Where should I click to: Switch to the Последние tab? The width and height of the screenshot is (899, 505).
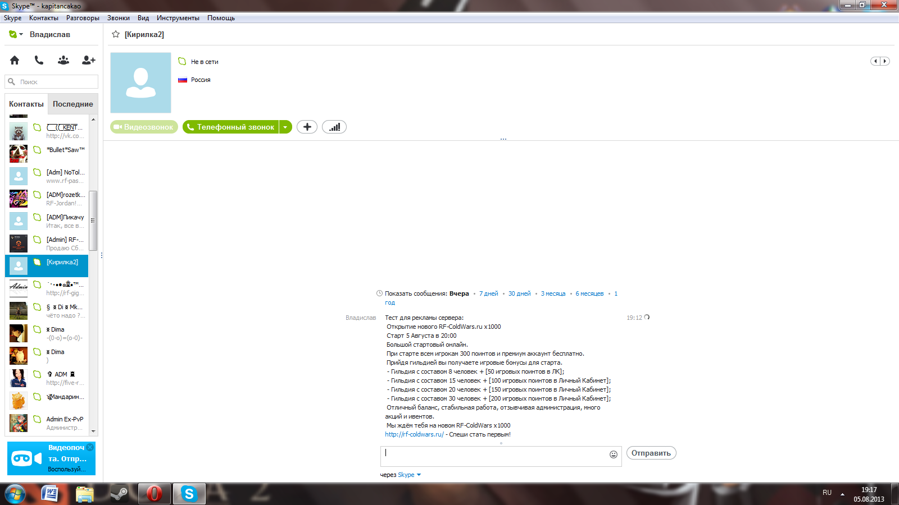73,104
